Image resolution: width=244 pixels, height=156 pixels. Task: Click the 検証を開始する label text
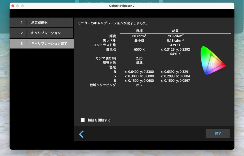[99, 120]
